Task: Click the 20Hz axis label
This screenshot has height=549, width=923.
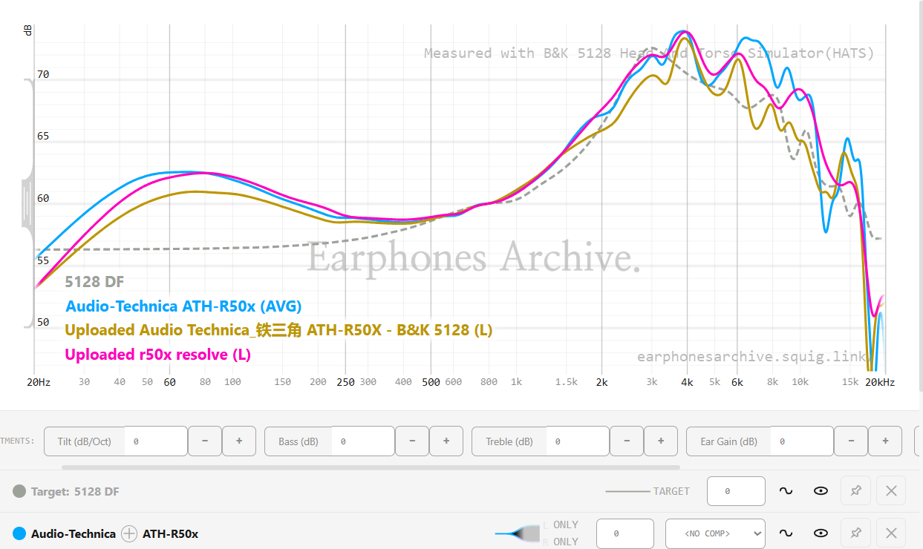Action: click(x=38, y=382)
